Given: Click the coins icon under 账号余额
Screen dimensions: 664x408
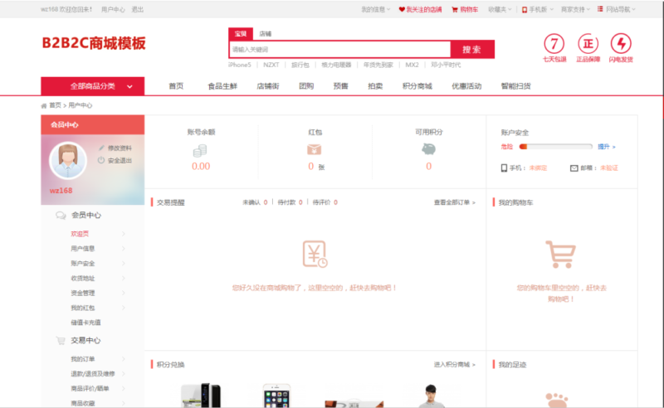Looking at the screenshot, I should pos(200,151).
